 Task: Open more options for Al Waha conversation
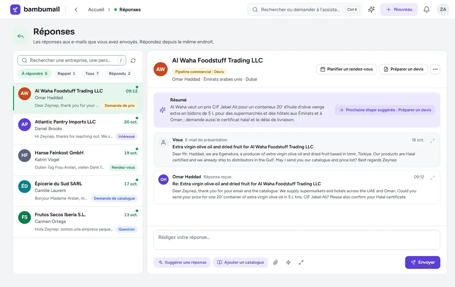pos(435,69)
